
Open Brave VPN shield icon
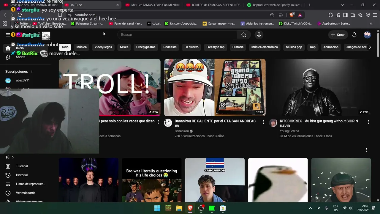[368, 15]
